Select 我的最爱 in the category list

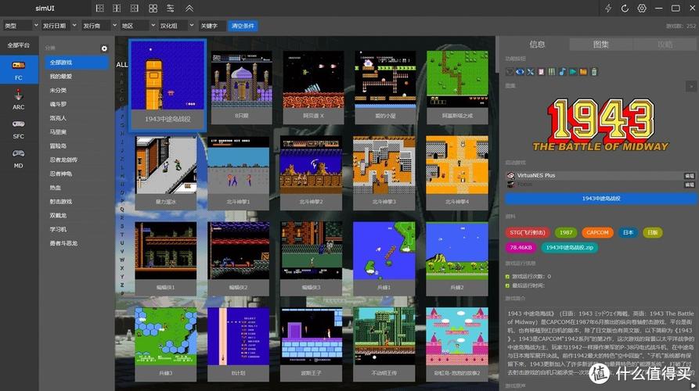[61, 76]
